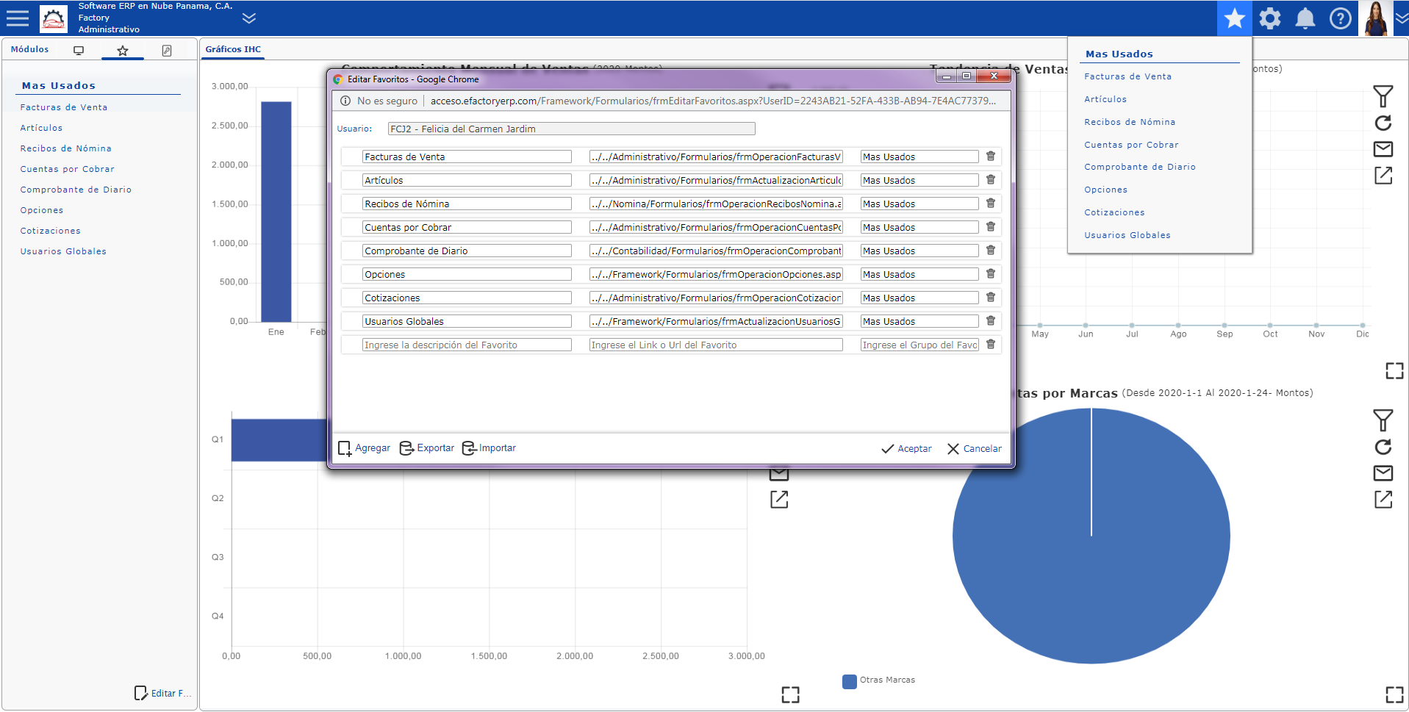Click the Otras Marcas legend color swatch

849,681
